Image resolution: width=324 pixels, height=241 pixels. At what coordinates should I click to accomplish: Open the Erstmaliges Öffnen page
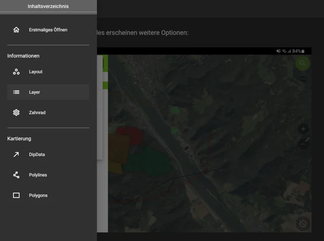[x=48, y=30]
